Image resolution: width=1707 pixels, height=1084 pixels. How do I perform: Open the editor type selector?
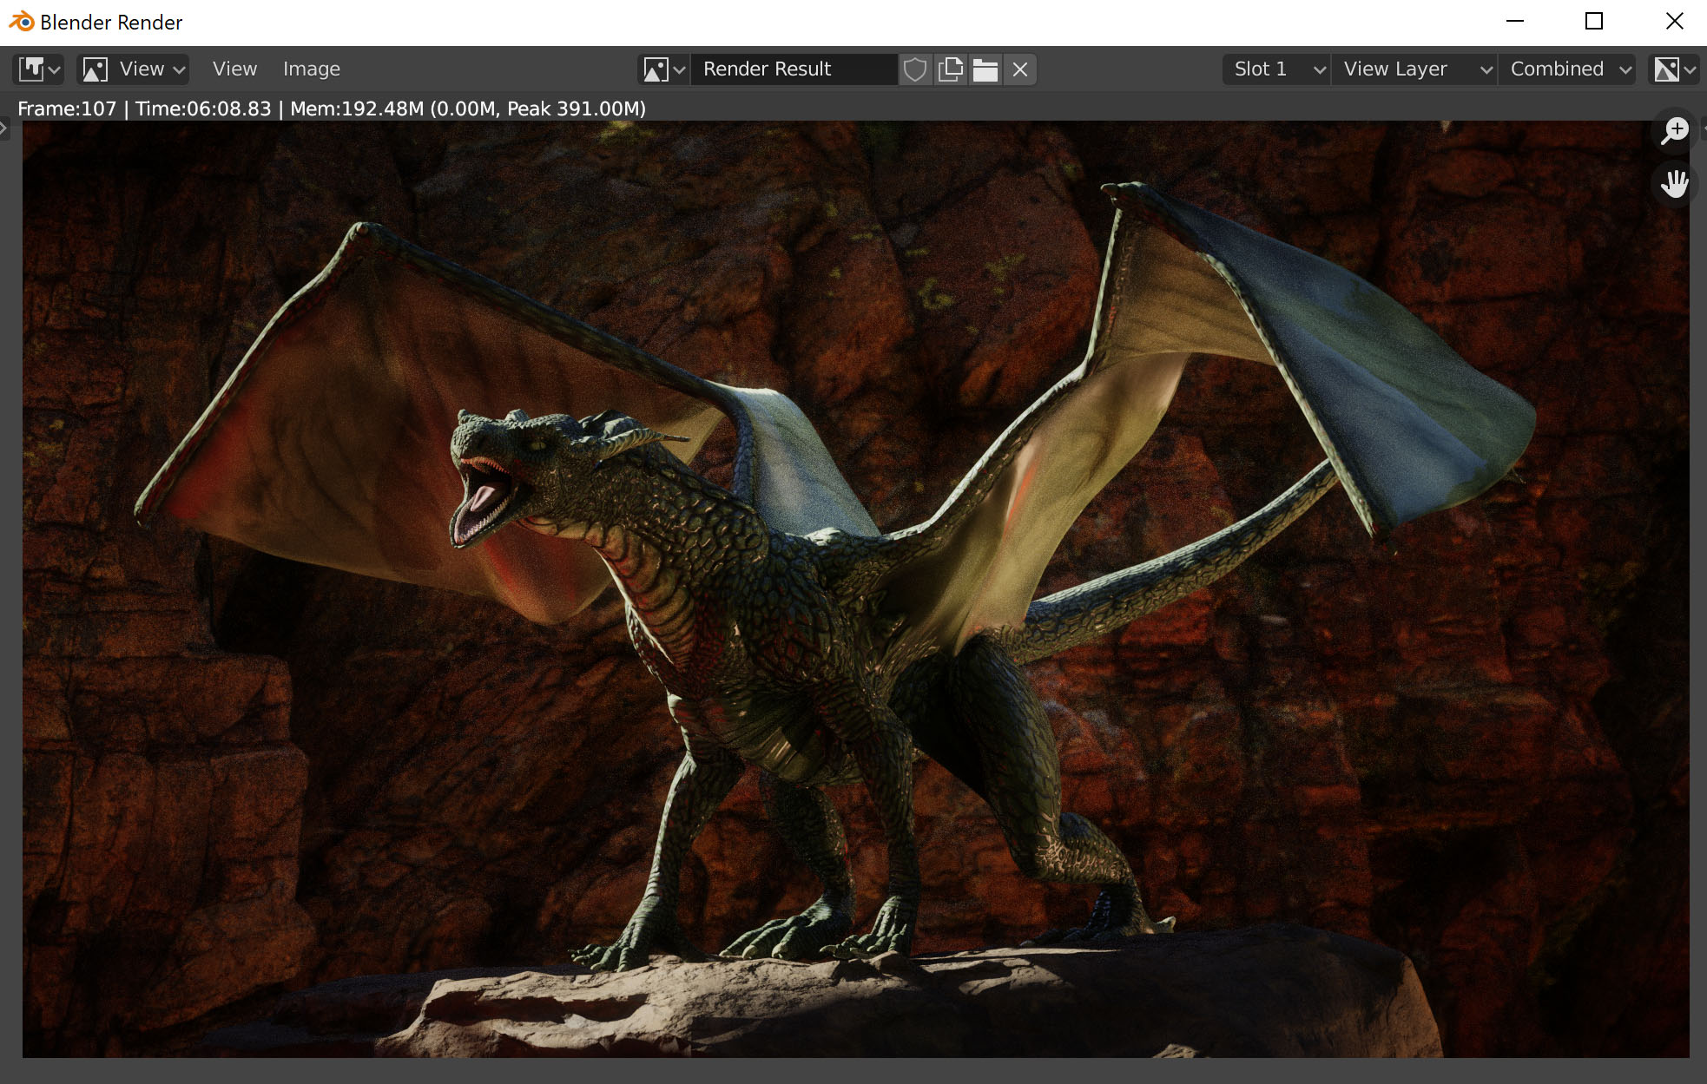tap(39, 69)
